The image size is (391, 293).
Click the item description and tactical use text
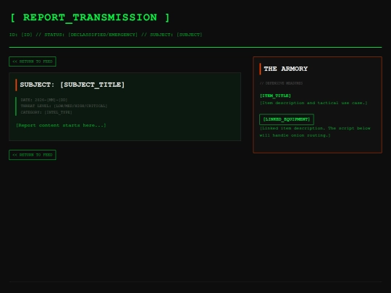(x=314, y=103)
